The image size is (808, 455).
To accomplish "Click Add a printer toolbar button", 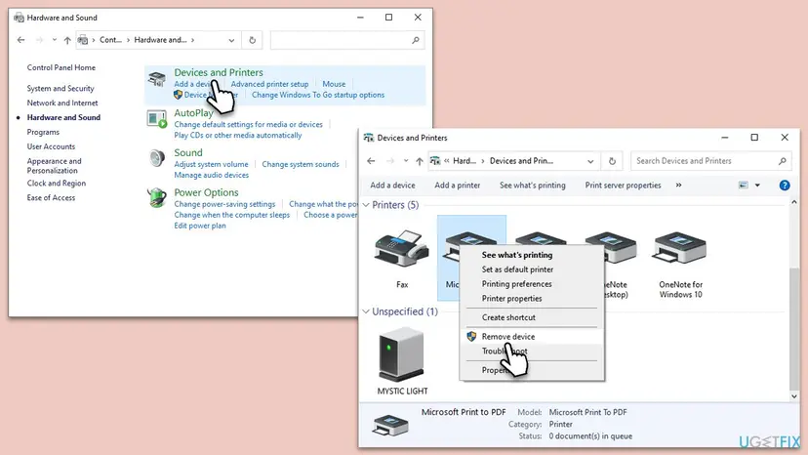I will pyautogui.click(x=457, y=186).
